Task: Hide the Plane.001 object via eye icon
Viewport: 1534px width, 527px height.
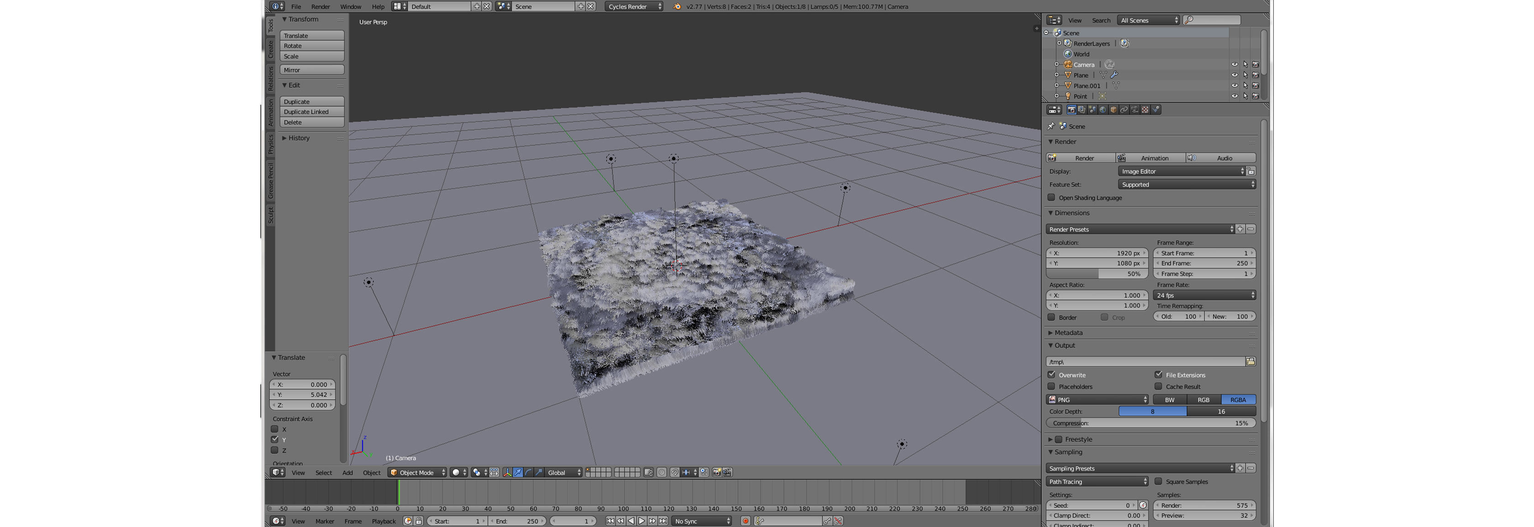Action: (x=1235, y=86)
